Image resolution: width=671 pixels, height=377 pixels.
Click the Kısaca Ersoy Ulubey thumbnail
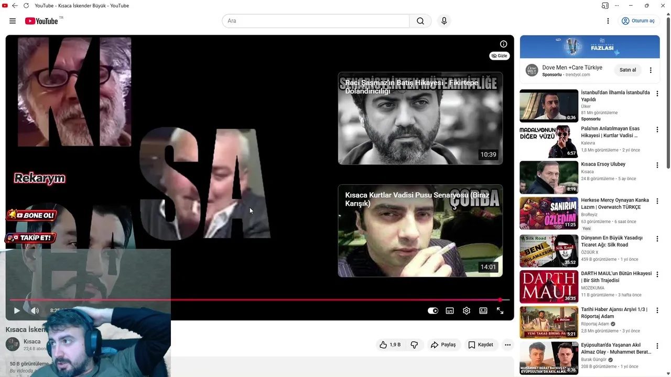point(549,178)
